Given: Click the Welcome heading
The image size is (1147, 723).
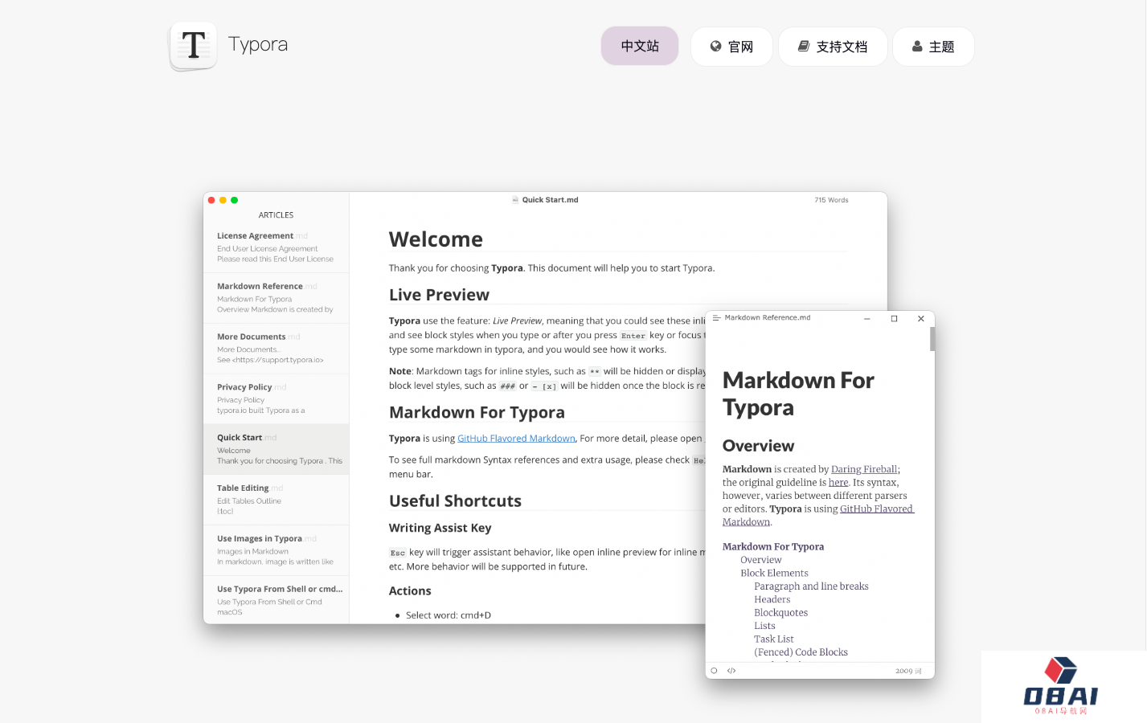Looking at the screenshot, I should point(436,239).
